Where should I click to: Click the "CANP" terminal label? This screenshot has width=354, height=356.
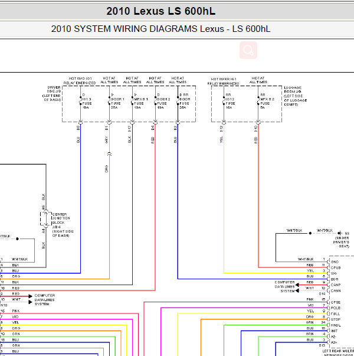[x=336, y=285]
